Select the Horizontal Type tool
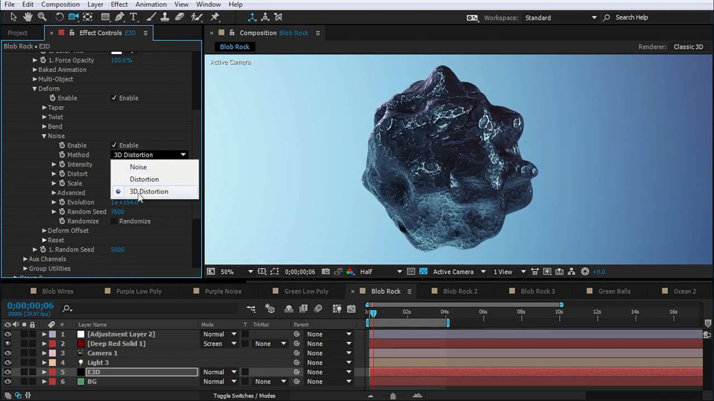Screen dimensions: 714x401 pos(133,17)
